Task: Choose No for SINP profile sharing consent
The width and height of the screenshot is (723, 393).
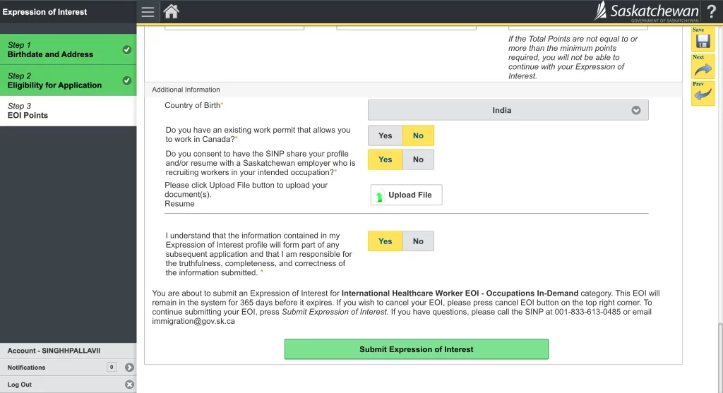Action: coord(418,159)
